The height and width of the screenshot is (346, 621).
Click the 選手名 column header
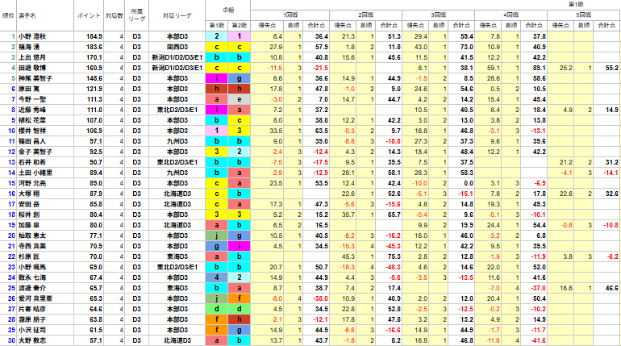coord(44,15)
